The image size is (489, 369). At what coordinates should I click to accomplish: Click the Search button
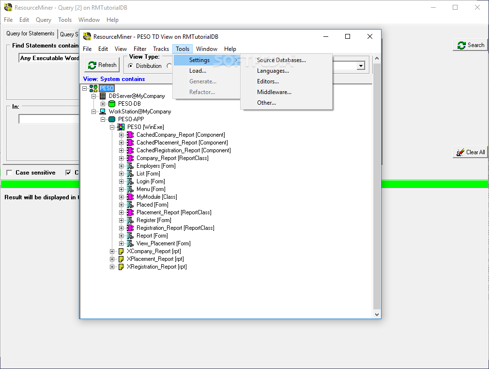point(471,45)
